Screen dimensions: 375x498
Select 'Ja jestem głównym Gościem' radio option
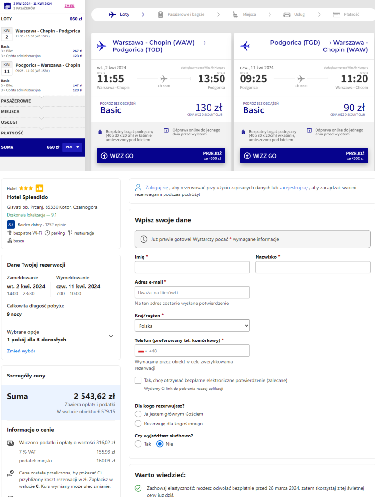(x=138, y=414)
